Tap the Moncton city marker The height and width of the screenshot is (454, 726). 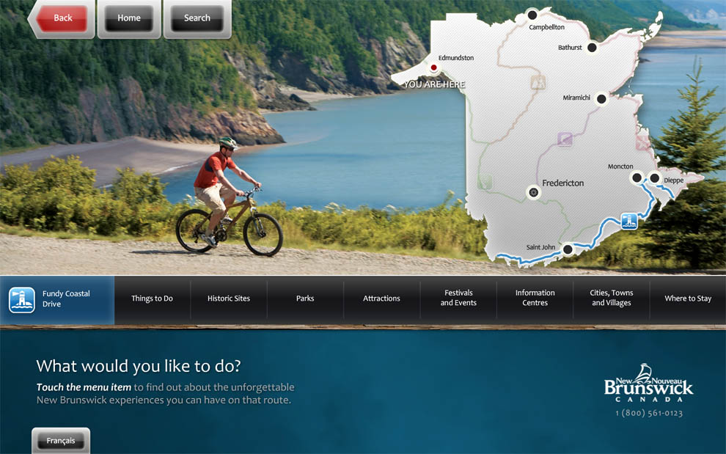tap(637, 177)
